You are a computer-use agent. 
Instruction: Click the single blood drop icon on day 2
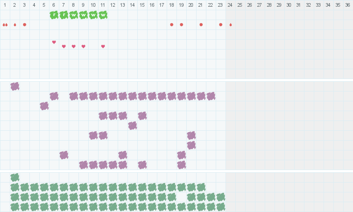click(x=15, y=25)
